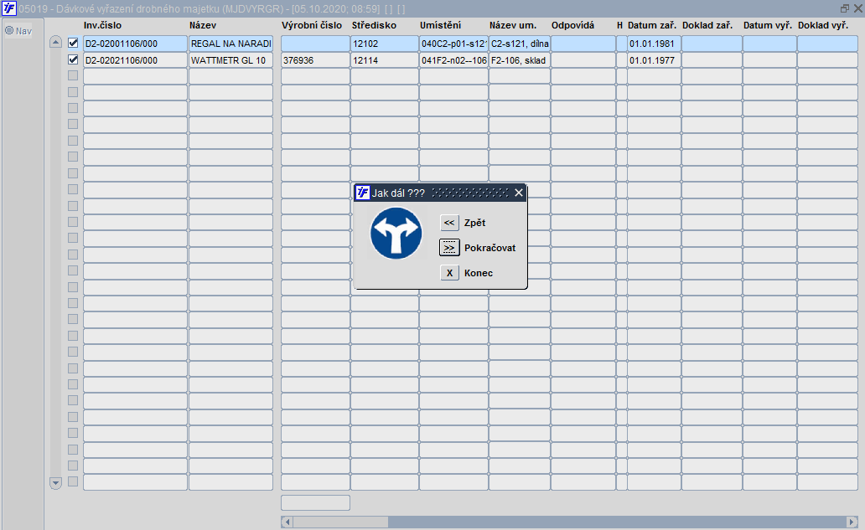The width and height of the screenshot is (865, 530).
Task: Click the C2-s121, dílna cell
Action: pyautogui.click(x=520, y=44)
